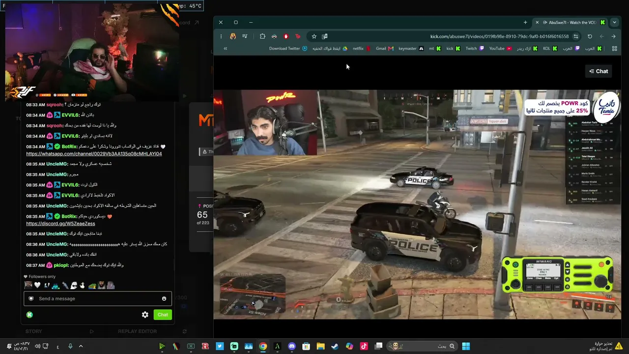Image resolution: width=629 pixels, height=354 pixels.
Task: Click the sqrooh username at 08:33 AM
Action: point(55,105)
